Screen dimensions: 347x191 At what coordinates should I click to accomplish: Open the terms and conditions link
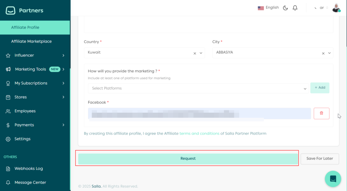199,134
